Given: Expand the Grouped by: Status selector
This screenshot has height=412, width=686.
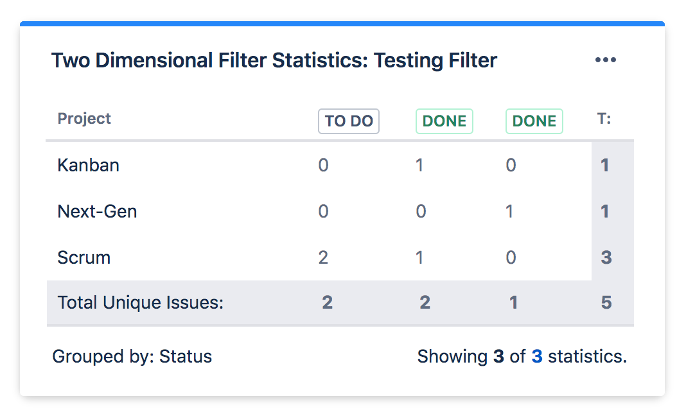Looking at the screenshot, I should coord(132,357).
